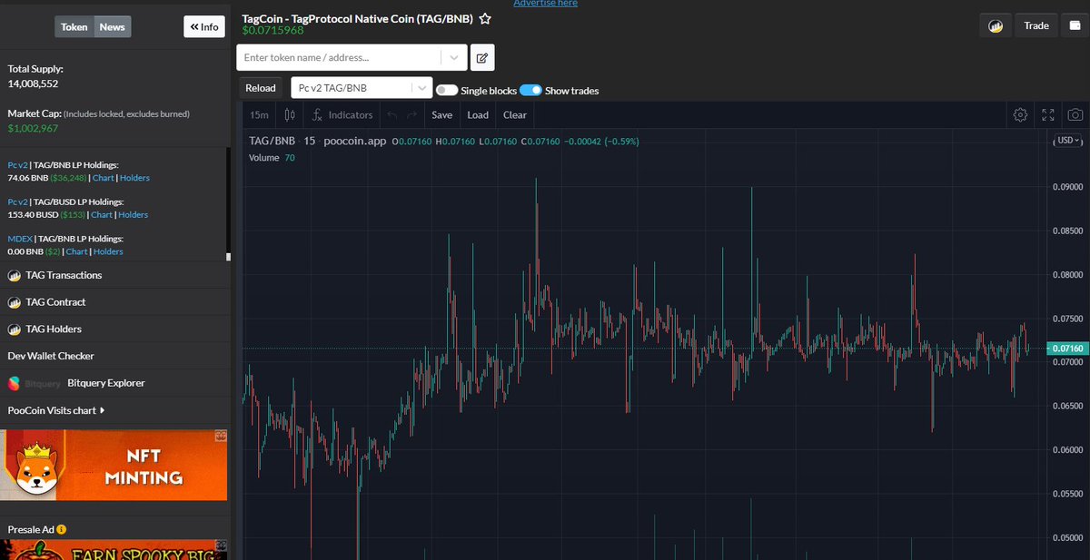Viewport: 1090px width, 560px height.
Task: Open Chart link for TAG/BNB LP holdings
Action: pyautogui.click(x=104, y=178)
